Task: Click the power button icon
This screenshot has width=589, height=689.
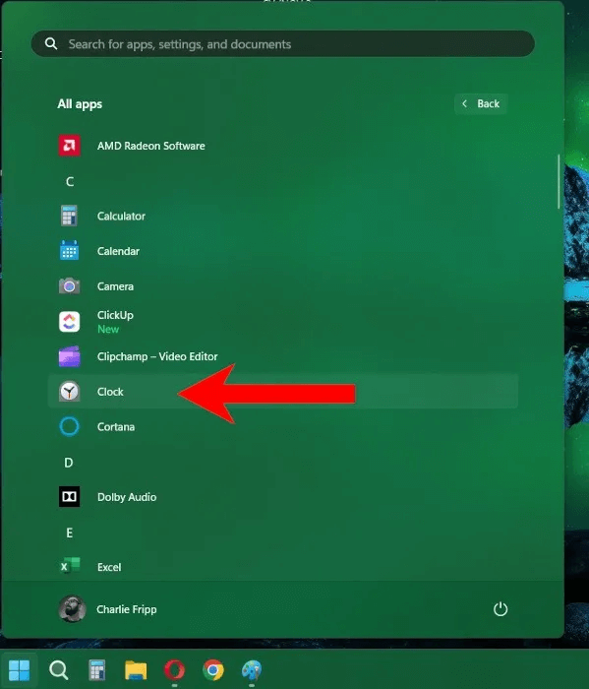Action: coord(501,609)
